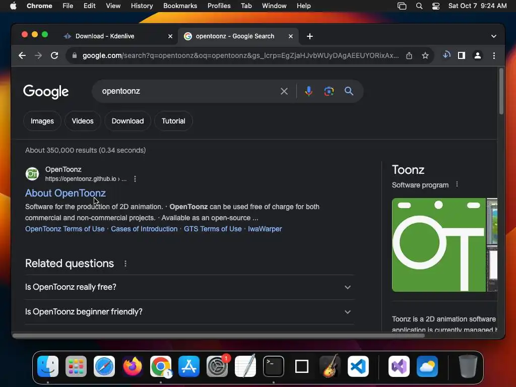Open a new tab
Viewport: 516px width, 387px height.
[310, 36]
